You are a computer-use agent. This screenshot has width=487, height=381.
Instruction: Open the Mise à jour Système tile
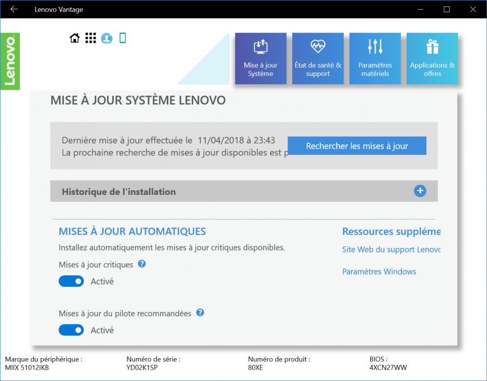(261, 58)
